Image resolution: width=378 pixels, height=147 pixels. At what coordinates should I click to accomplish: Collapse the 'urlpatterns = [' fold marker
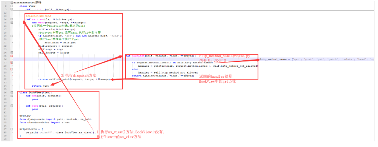coord(12,129)
